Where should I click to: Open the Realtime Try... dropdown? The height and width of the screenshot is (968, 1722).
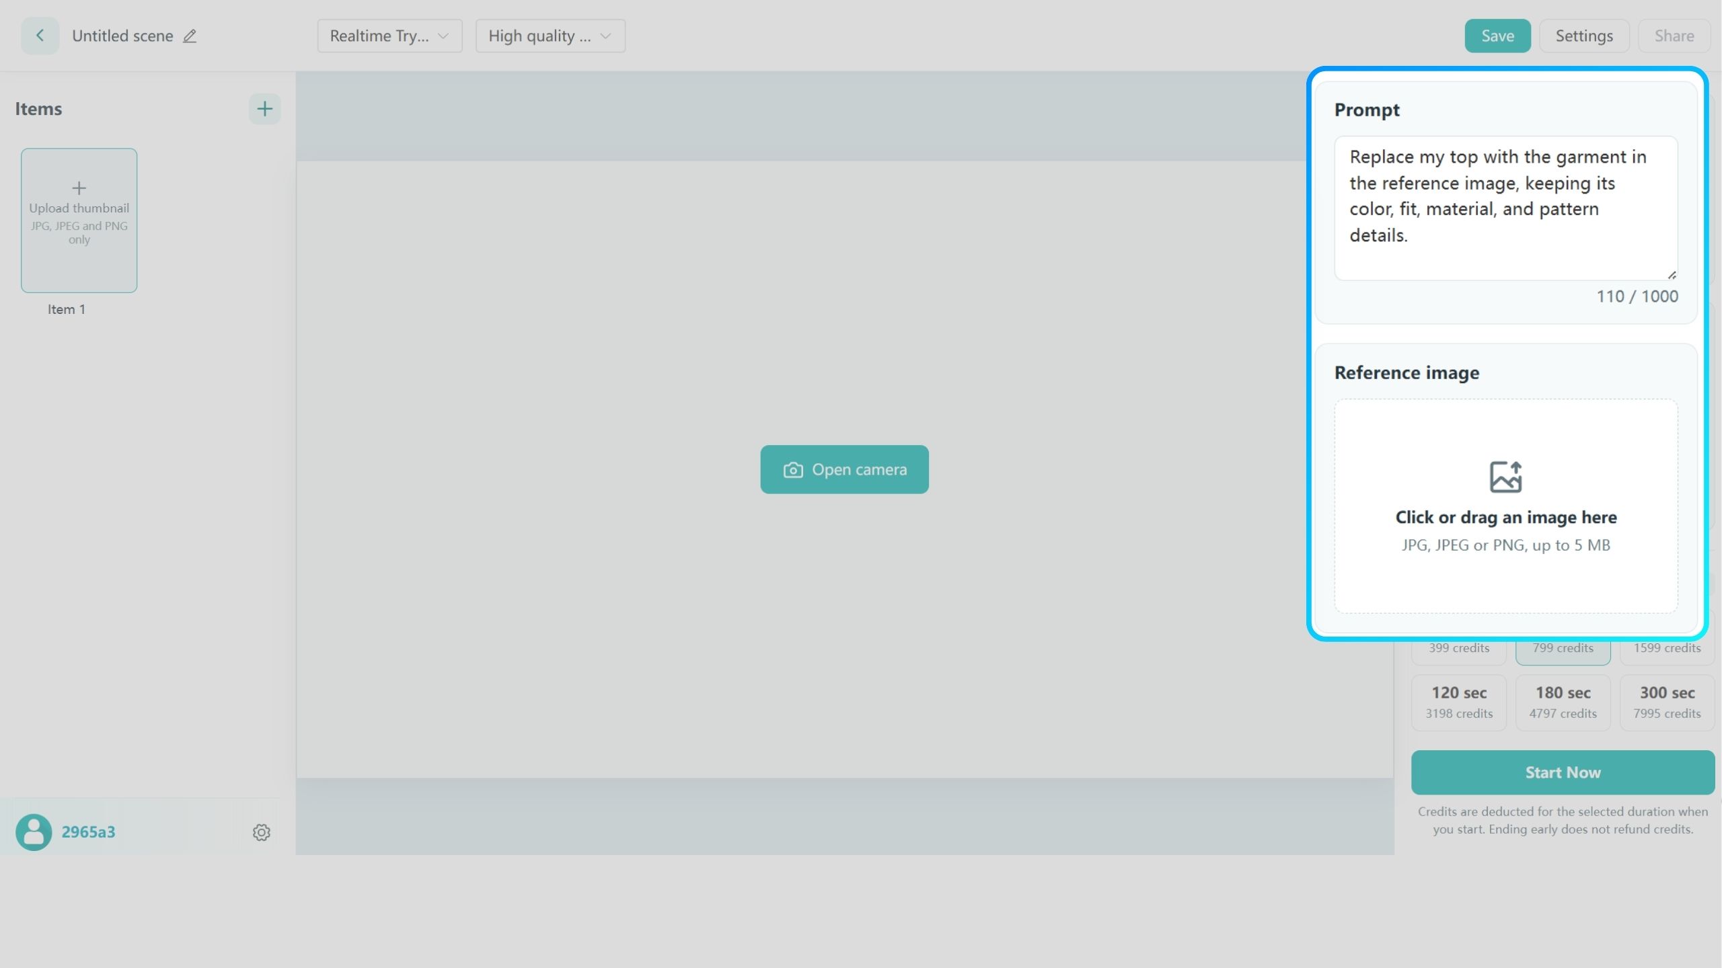point(389,36)
